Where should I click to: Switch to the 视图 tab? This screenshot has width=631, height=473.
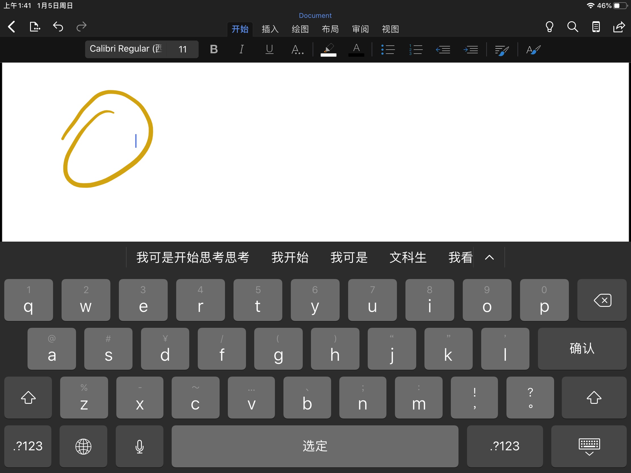pos(390,29)
